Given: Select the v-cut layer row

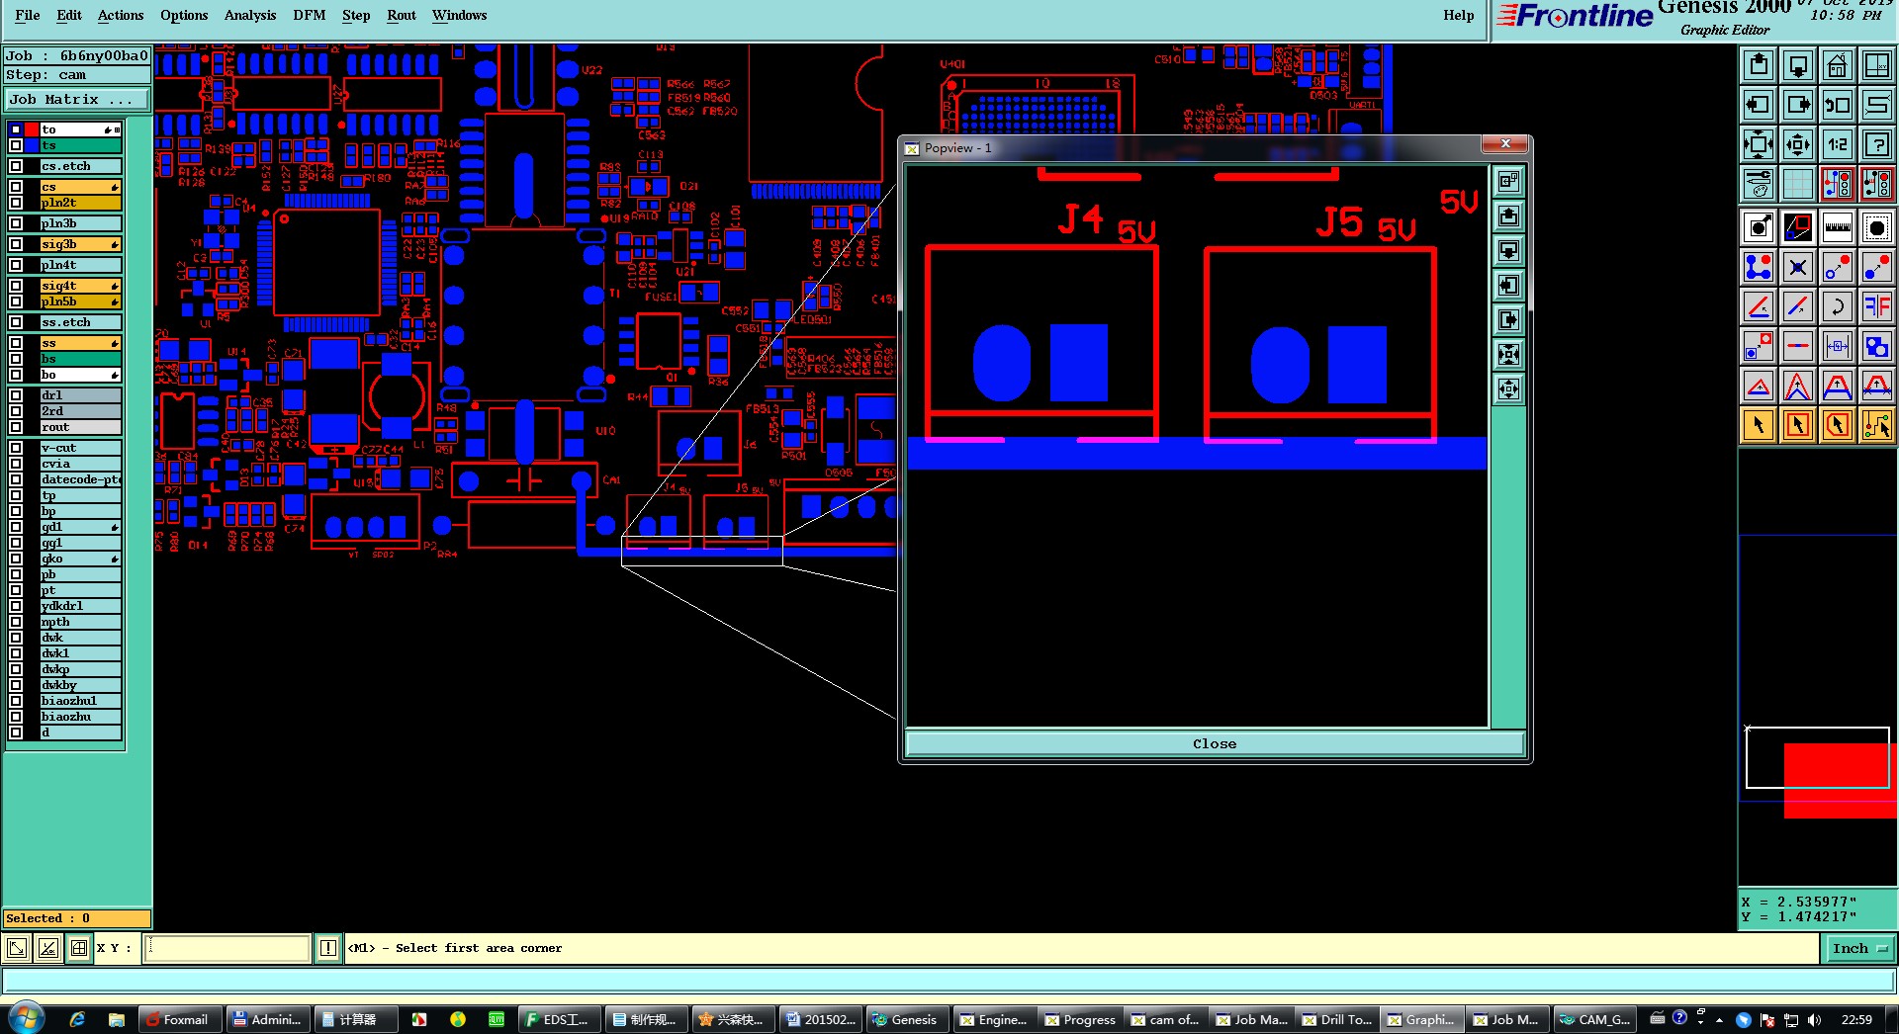Looking at the screenshot, I should point(80,448).
